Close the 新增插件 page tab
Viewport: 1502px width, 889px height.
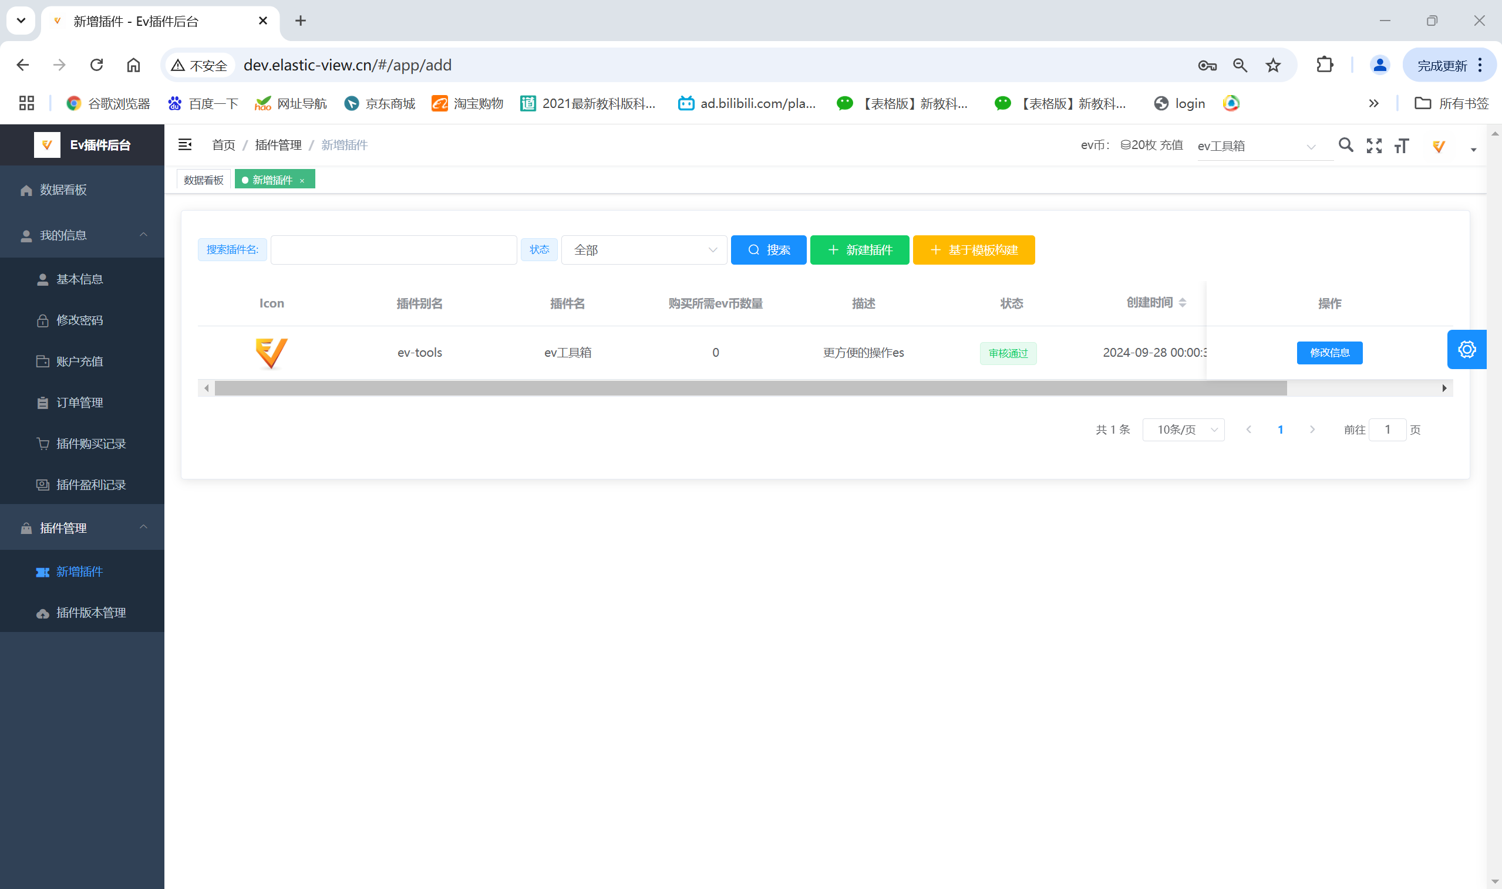point(302,180)
